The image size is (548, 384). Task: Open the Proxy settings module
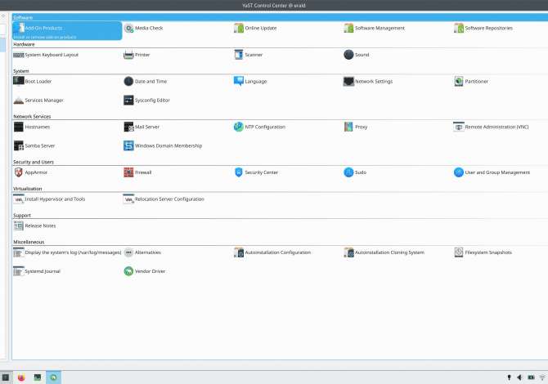coord(356,127)
